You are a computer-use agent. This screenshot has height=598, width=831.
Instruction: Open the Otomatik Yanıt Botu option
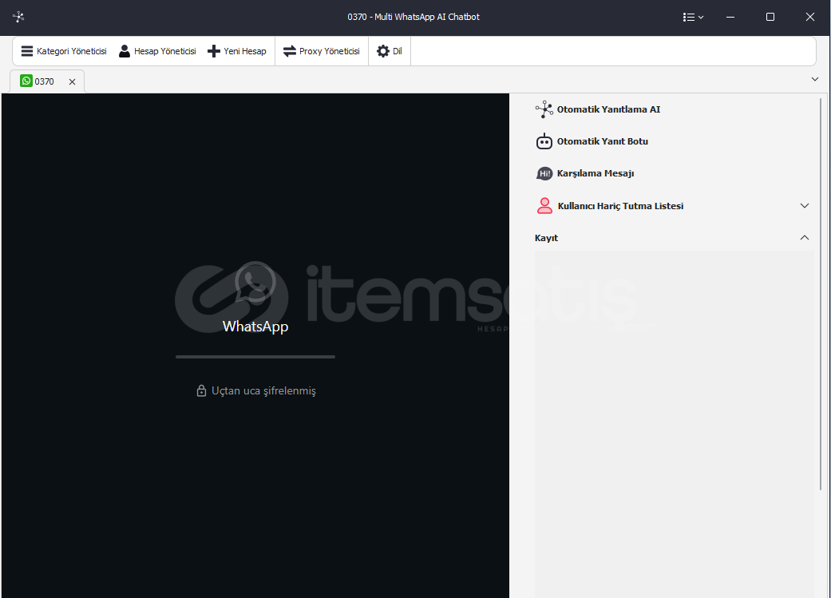pos(592,141)
